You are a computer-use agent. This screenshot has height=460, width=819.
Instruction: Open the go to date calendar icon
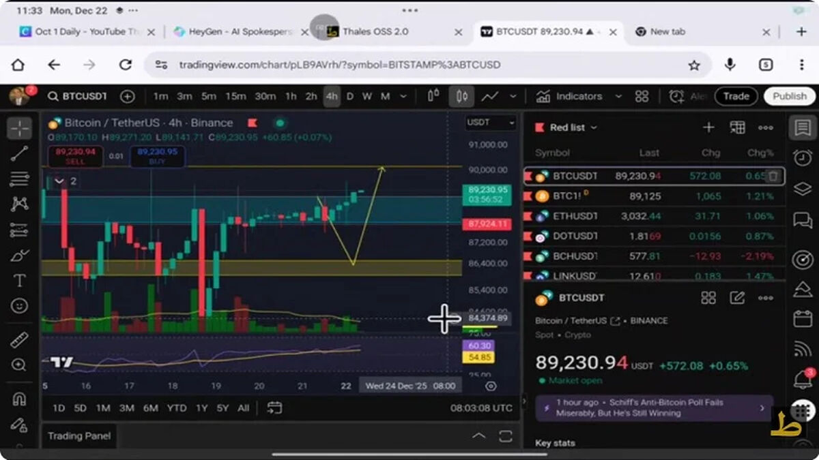click(274, 408)
